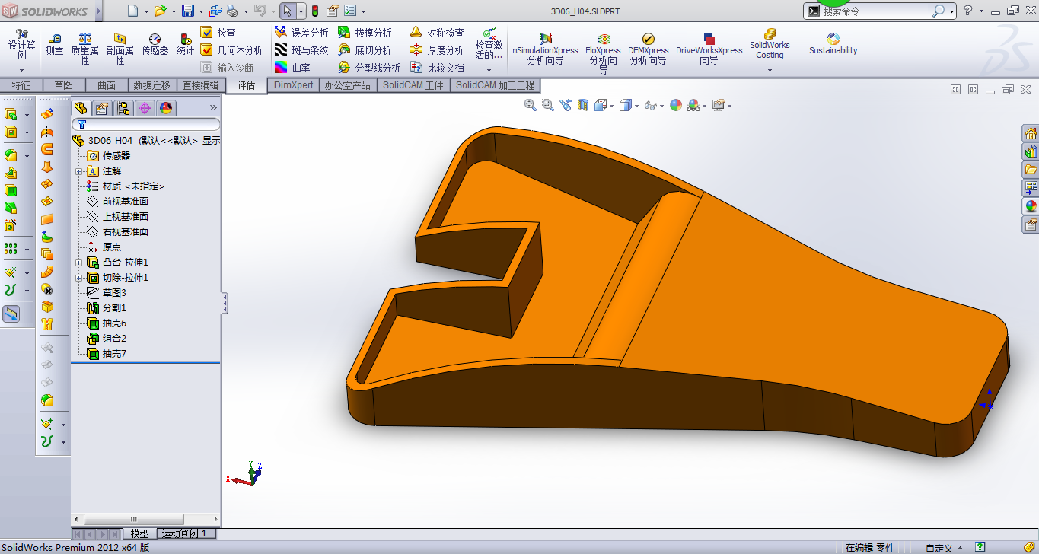Viewport: 1039px width, 554px height.
Task: Save the document with the floppy icon
Action: (188, 11)
